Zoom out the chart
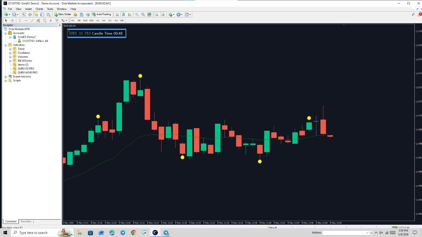Viewport: 422px width, 237px height. click(x=143, y=14)
